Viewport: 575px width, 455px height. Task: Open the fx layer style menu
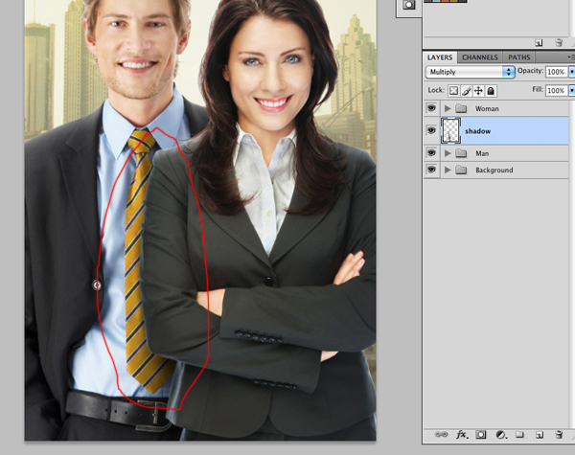[x=461, y=435]
